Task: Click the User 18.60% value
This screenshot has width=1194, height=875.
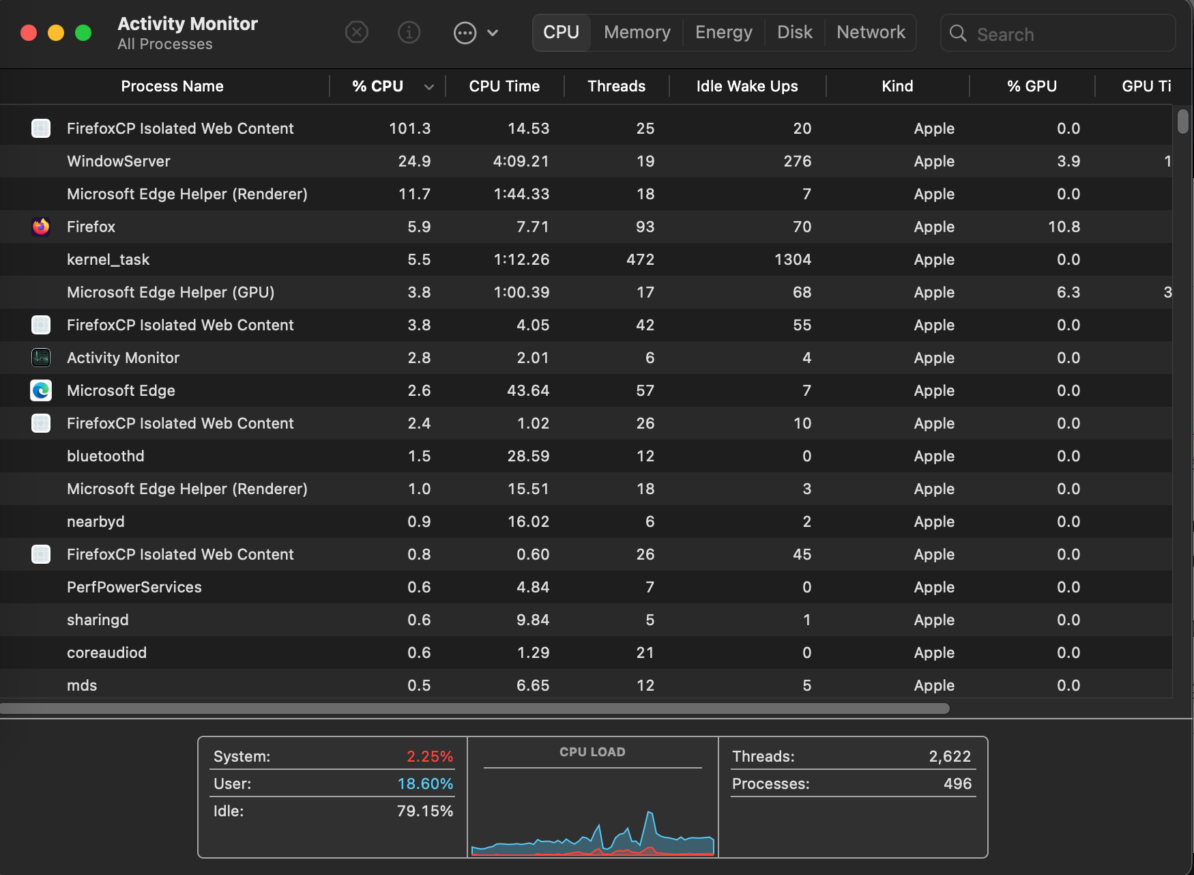Action: (425, 784)
